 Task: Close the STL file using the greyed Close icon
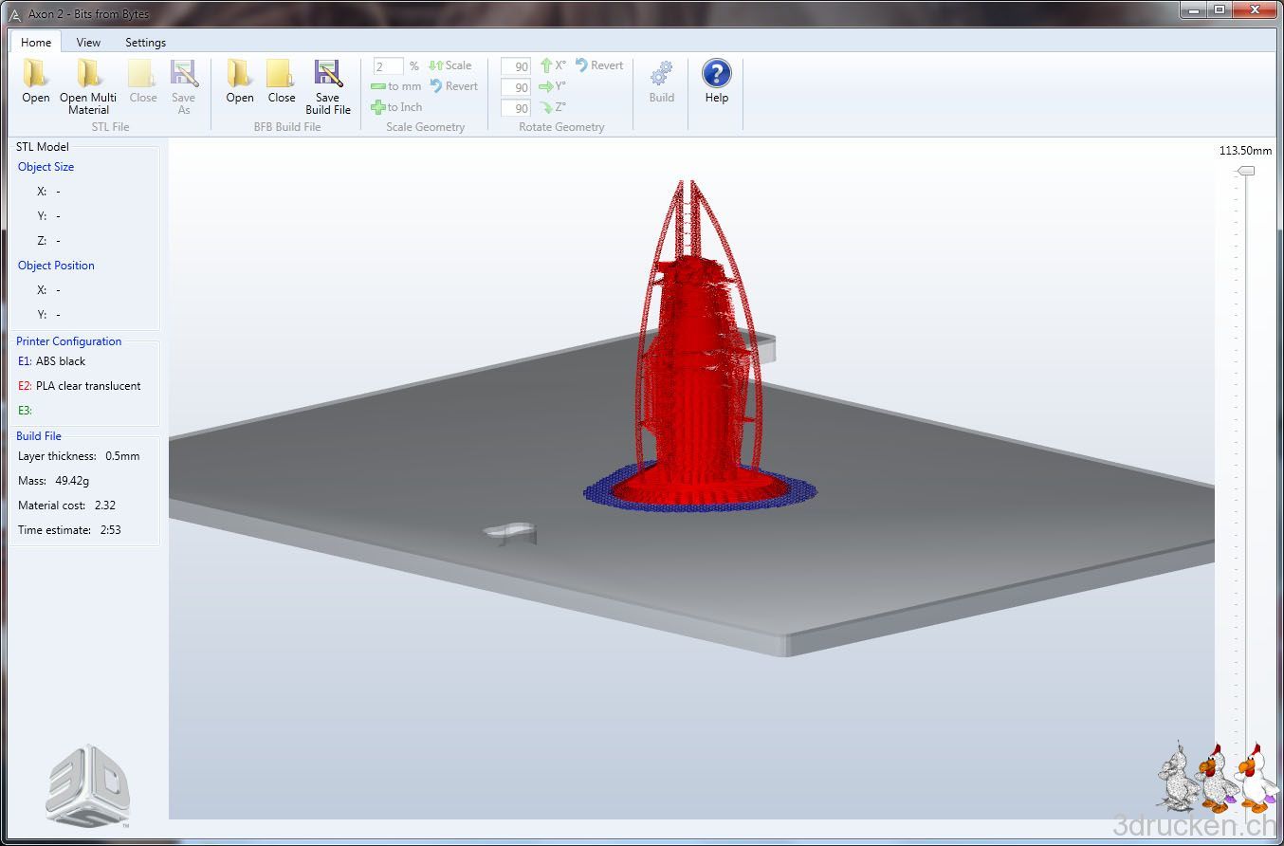point(142,74)
